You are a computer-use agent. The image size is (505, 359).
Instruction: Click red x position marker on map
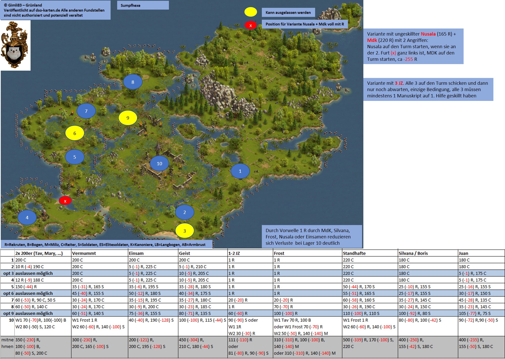65,201
